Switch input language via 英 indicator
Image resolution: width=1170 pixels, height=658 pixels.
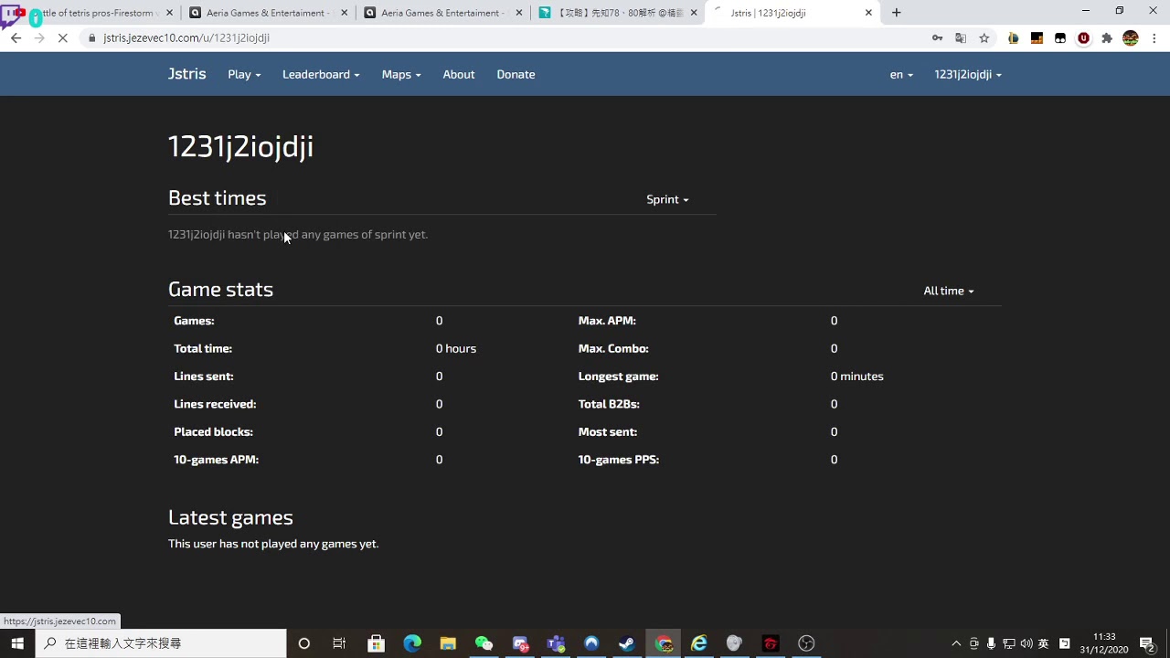coord(1044,643)
